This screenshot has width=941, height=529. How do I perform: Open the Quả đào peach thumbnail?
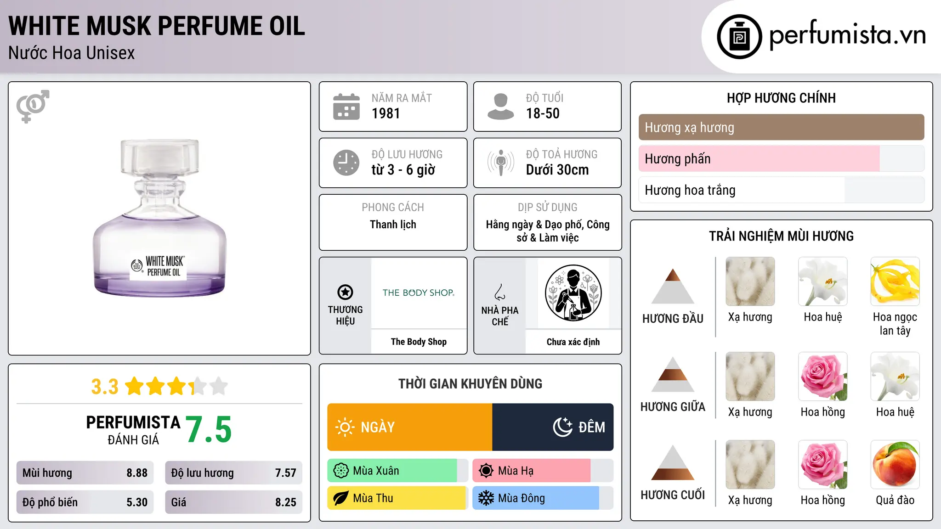pyautogui.click(x=895, y=465)
